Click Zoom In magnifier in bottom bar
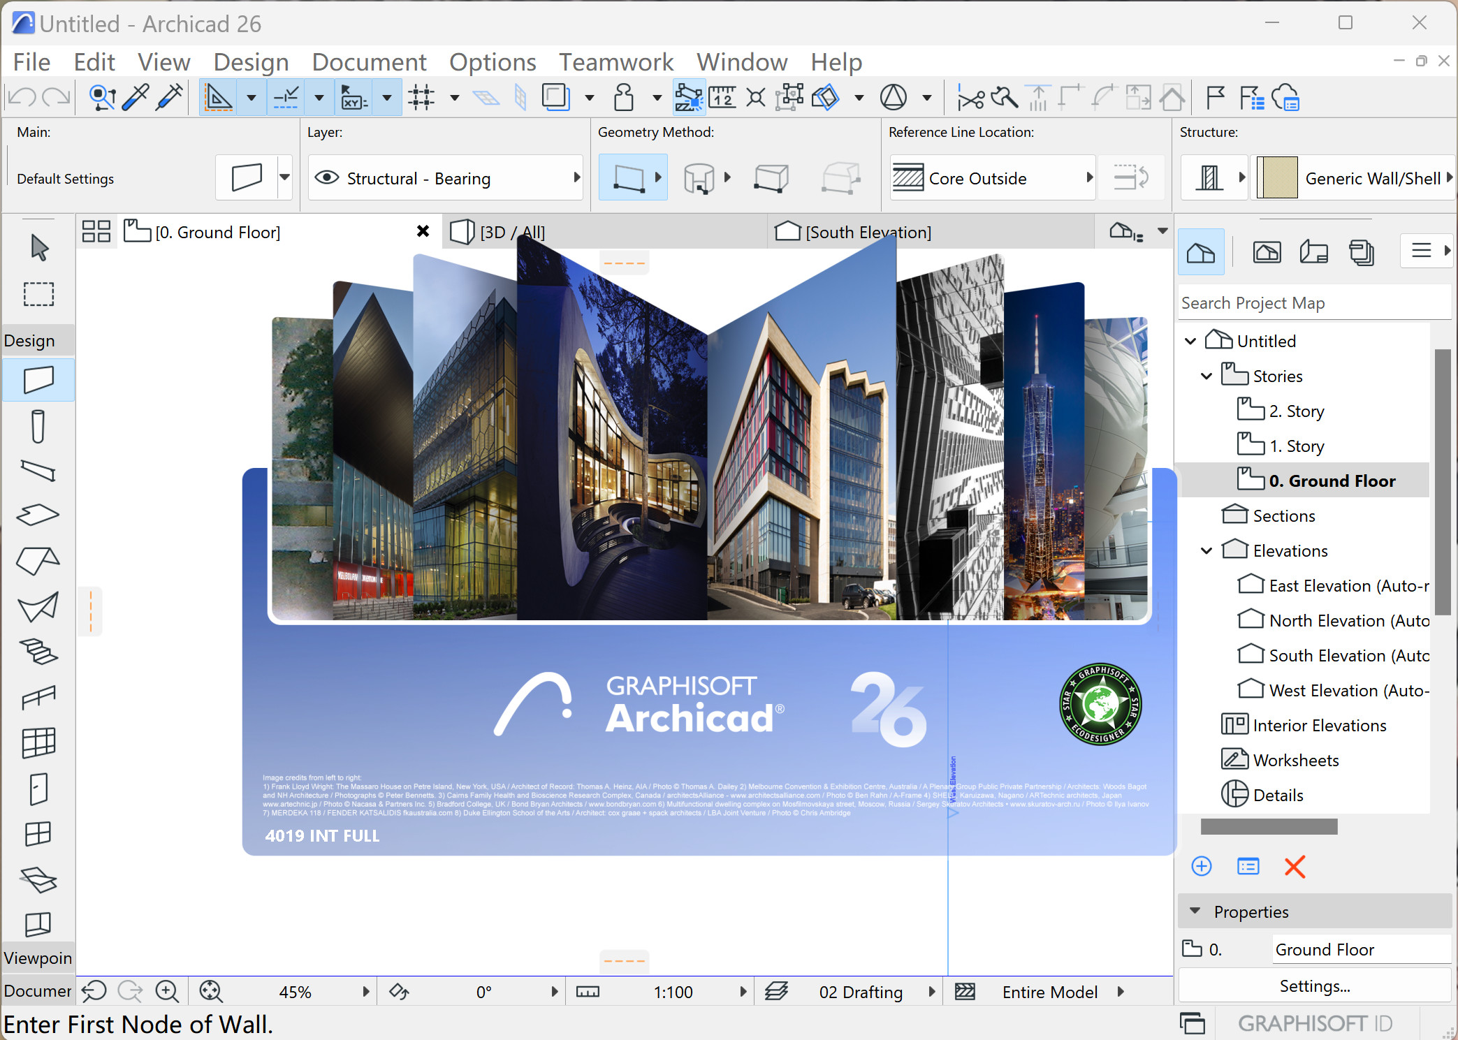The image size is (1458, 1040). click(167, 991)
